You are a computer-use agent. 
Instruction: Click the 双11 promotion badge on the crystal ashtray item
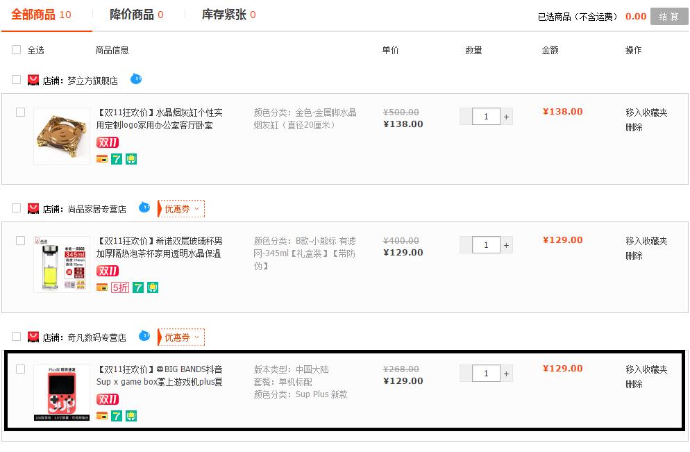click(x=108, y=142)
